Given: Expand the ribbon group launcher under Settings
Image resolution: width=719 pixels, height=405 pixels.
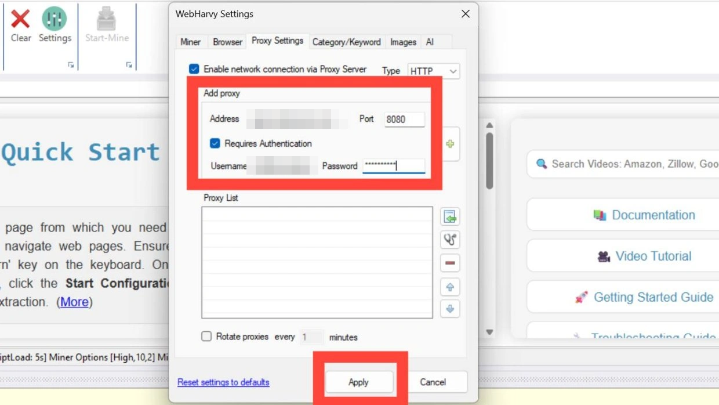Looking at the screenshot, I should [x=71, y=65].
